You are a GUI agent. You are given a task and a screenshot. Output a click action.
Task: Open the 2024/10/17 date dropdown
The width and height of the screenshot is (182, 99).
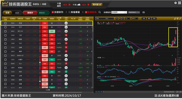pyautogui.click(x=134, y=12)
